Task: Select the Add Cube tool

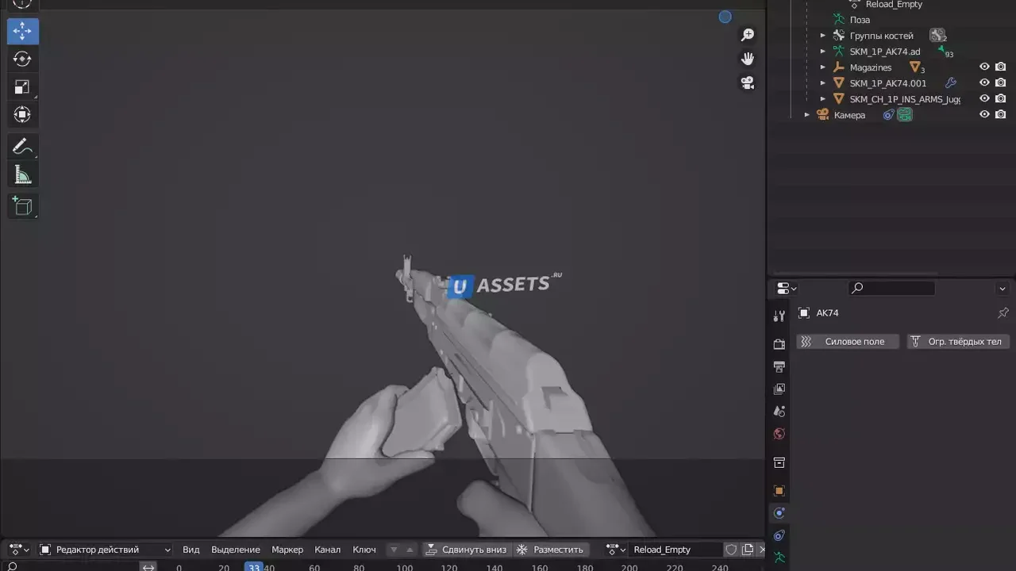Action: pos(22,207)
